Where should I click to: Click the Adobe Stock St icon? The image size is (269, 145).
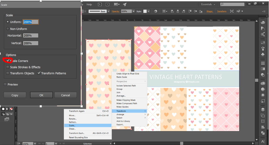107,4
